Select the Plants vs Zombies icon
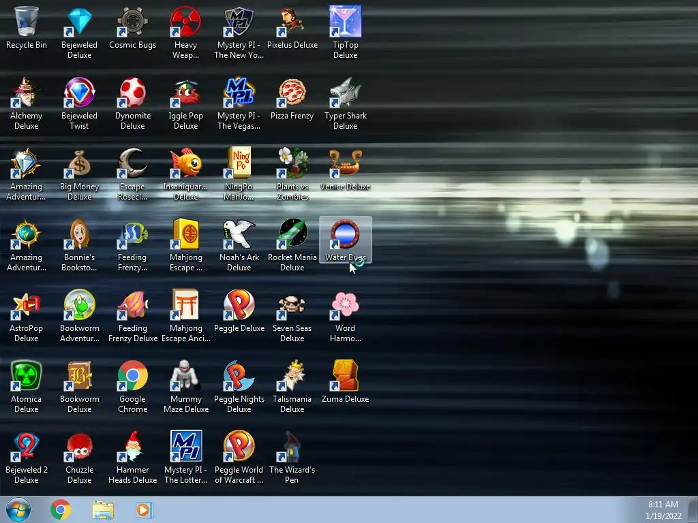 [292, 163]
